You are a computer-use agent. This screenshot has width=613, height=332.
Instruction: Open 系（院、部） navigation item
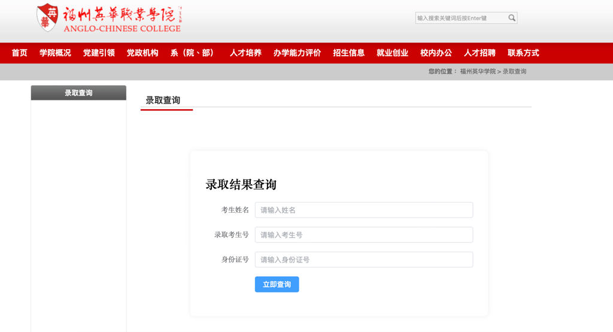click(193, 53)
